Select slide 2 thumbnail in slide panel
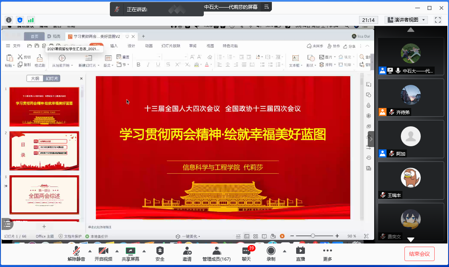This screenshot has height=267, width=449. click(44, 149)
